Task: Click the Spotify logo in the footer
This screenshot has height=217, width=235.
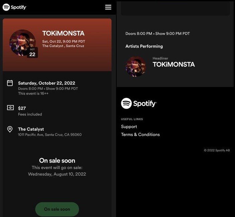Action: click(139, 103)
